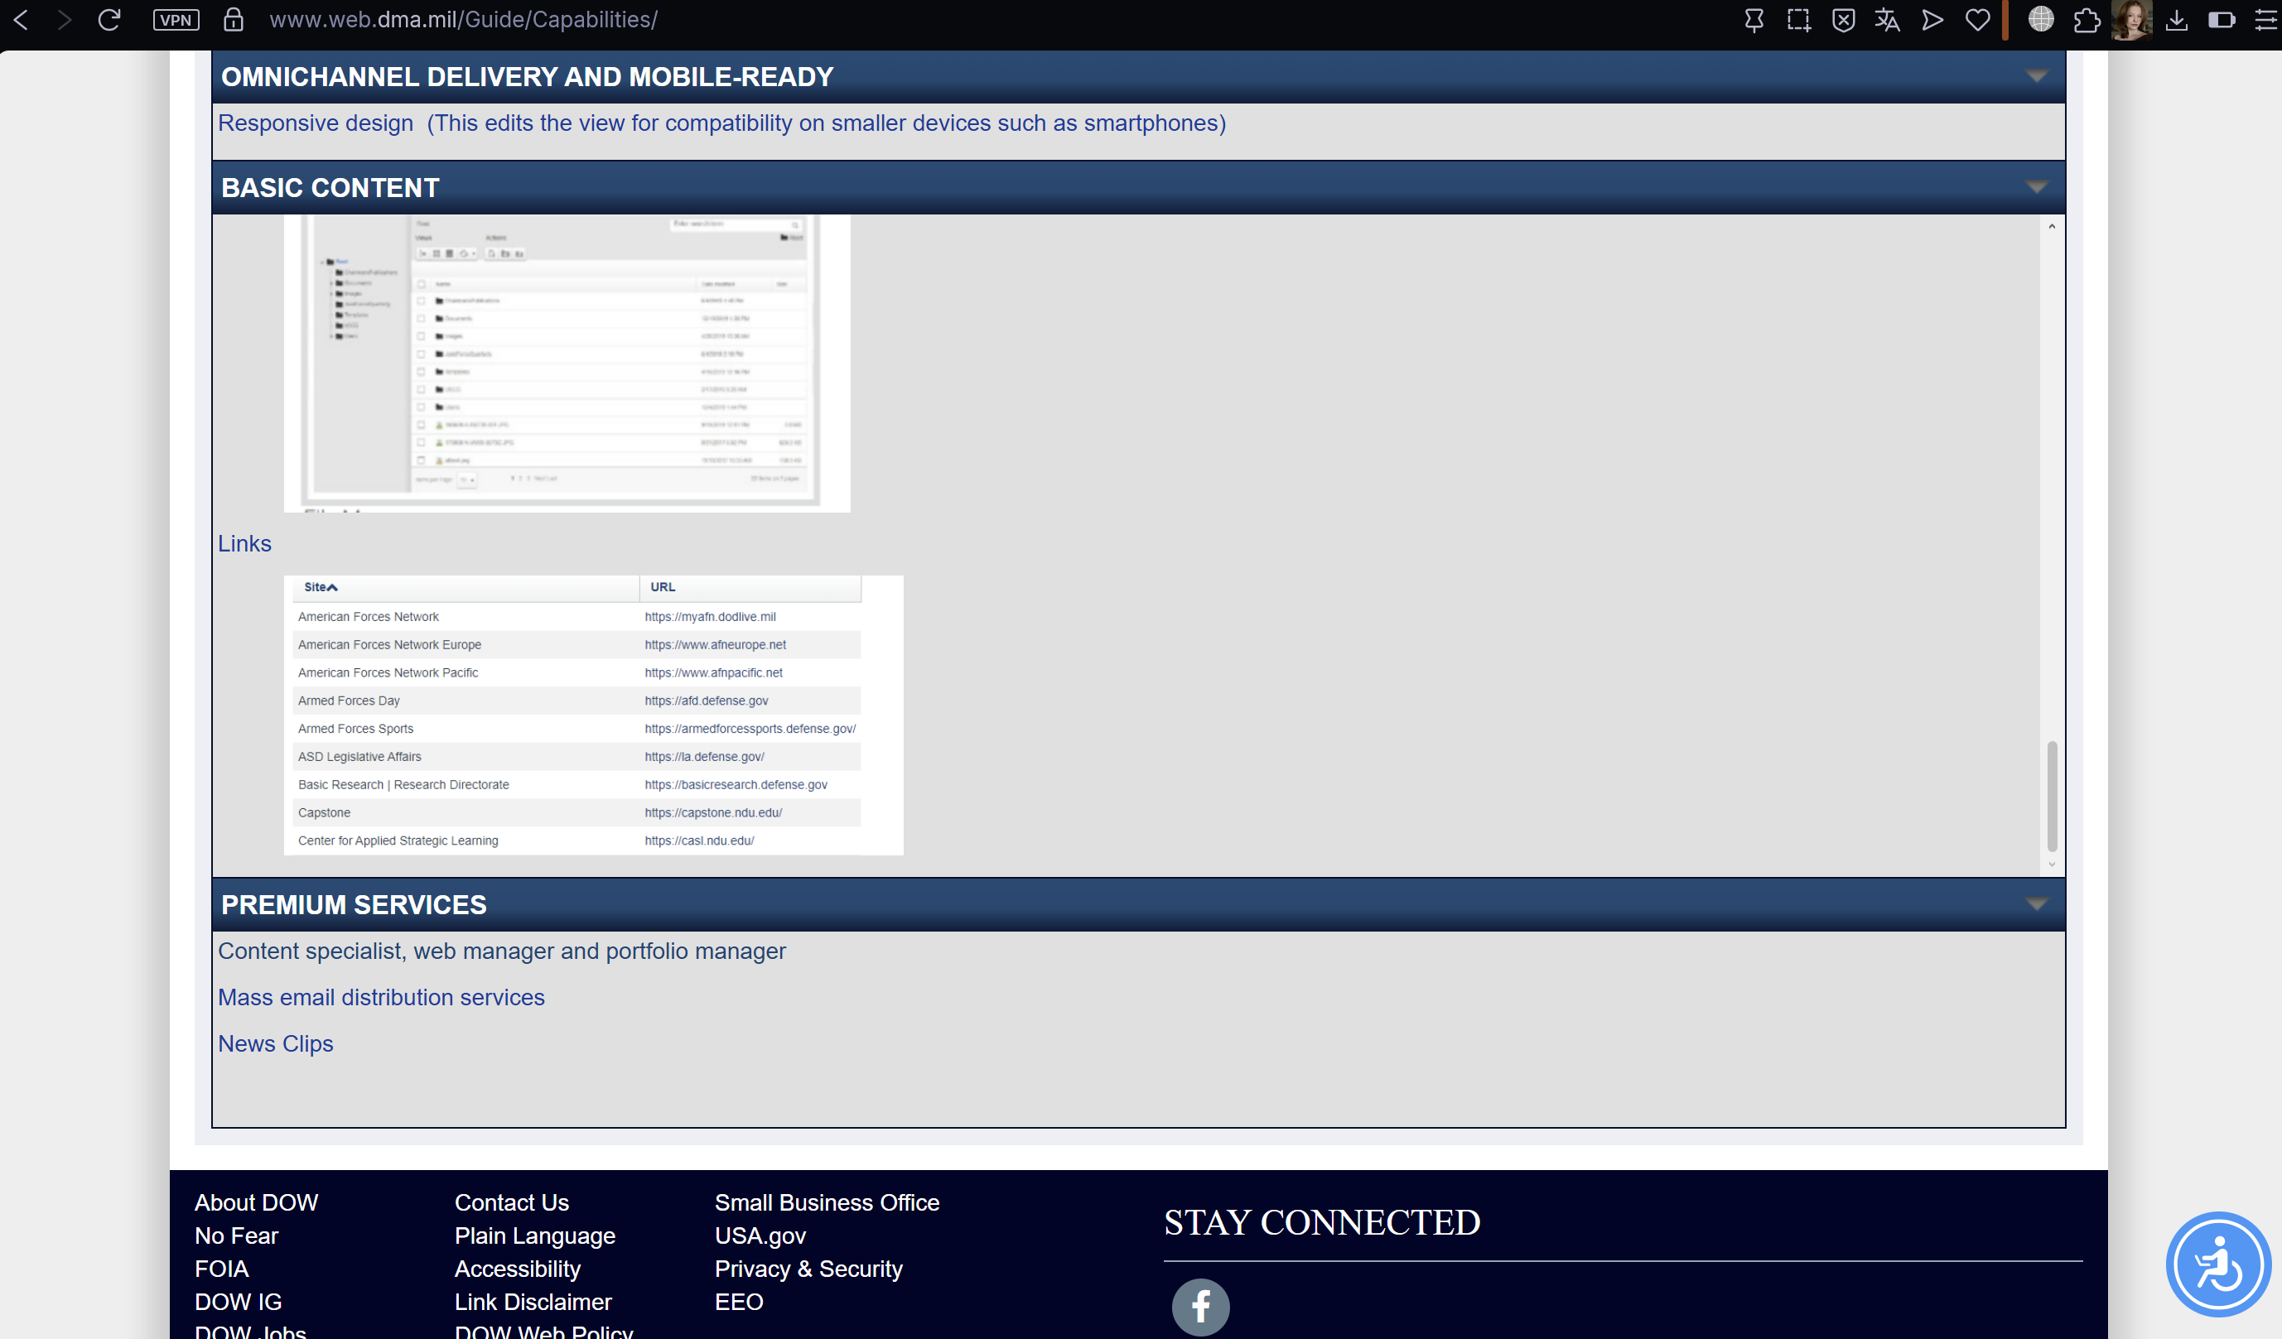Open the browser extensions puzzle icon
The height and width of the screenshot is (1339, 2282).
(2087, 20)
